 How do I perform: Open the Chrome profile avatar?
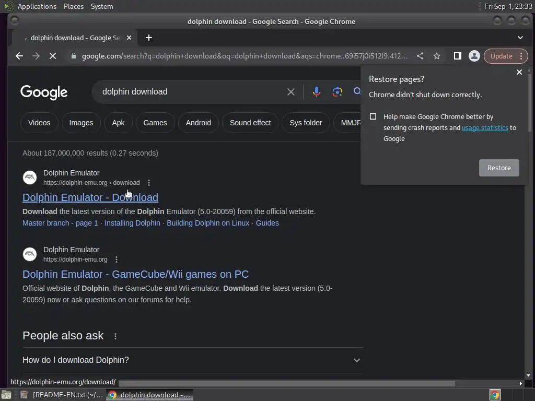pos(474,56)
